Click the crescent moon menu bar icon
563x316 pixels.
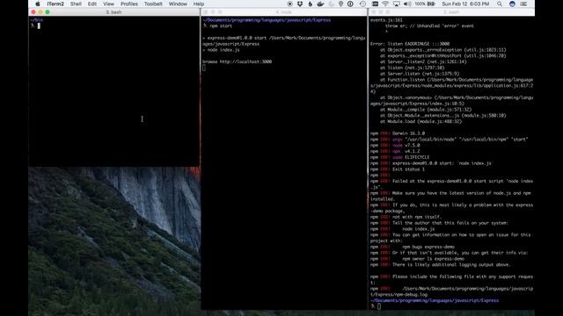331,4
